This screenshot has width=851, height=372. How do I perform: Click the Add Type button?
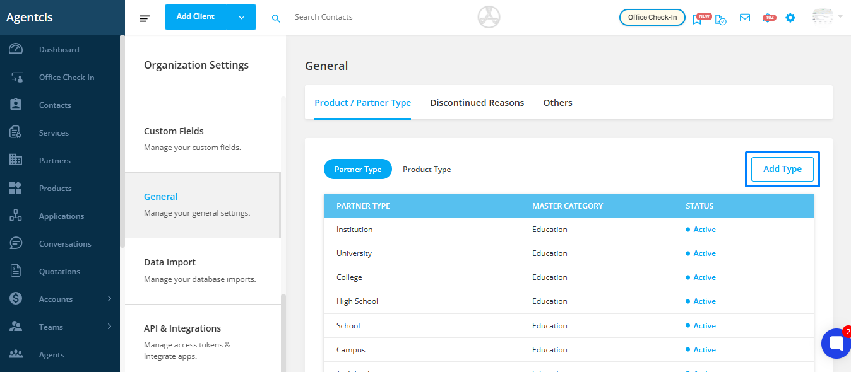coord(782,169)
